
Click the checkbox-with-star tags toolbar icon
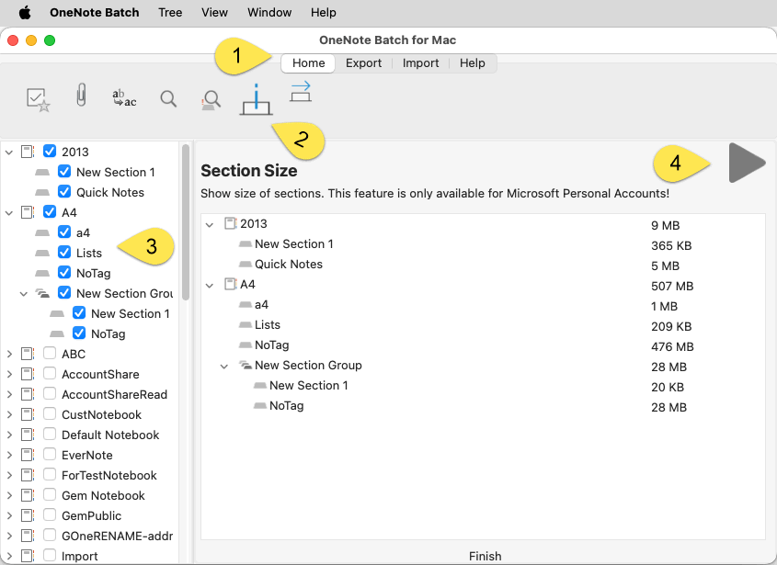click(38, 99)
